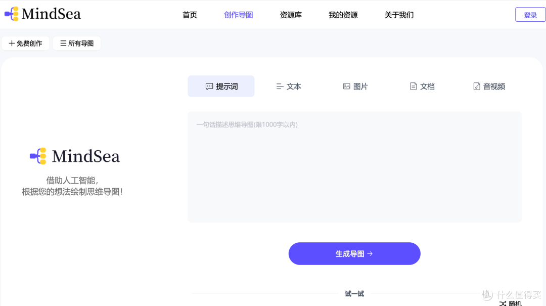Screen dimensions: 546x306
Task: Open the 首页 navigation item
Action: (x=190, y=15)
